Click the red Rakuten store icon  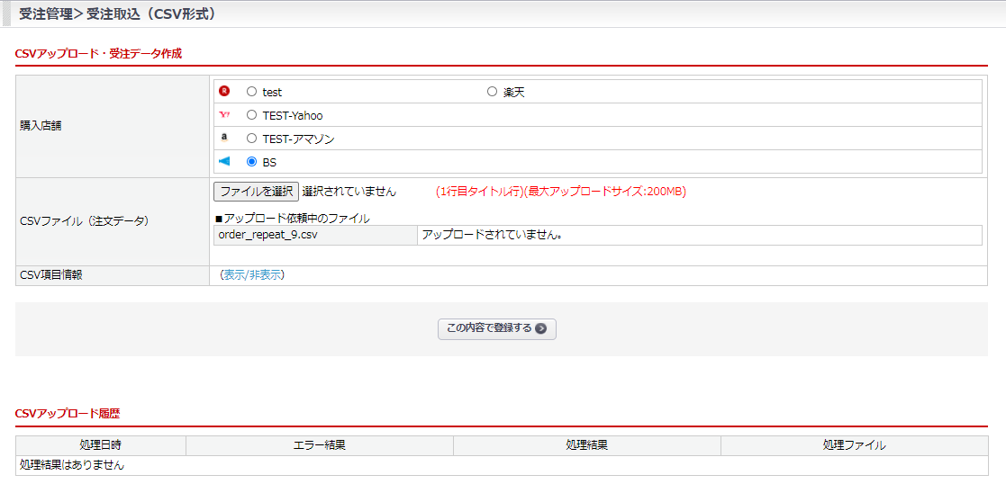pos(224,91)
